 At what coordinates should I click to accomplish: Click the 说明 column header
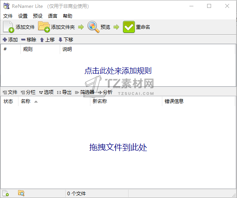(147, 49)
